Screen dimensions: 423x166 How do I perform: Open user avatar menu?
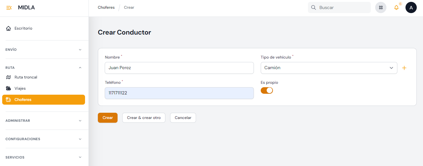click(411, 7)
